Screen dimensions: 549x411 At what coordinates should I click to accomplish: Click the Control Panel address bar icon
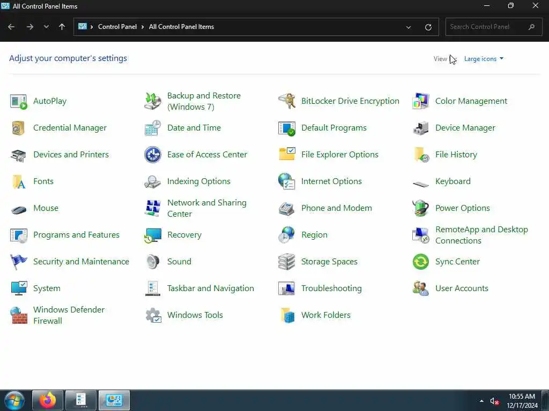point(82,27)
